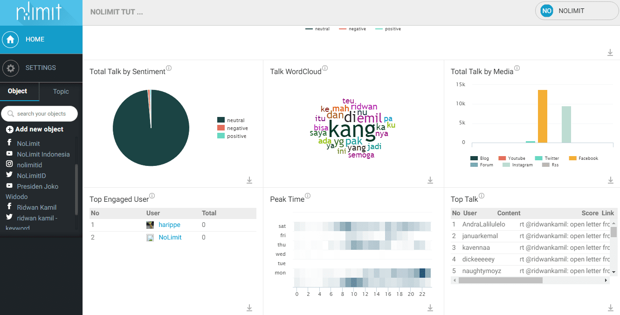Download the Top Engaged User table
Image resolution: width=620 pixels, height=315 pixels.
tap(249, 308)
